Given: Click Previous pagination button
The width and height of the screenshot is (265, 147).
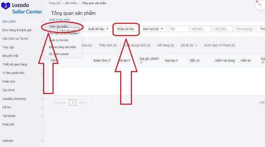Looking at the screenshot, I should click(59, 103).
